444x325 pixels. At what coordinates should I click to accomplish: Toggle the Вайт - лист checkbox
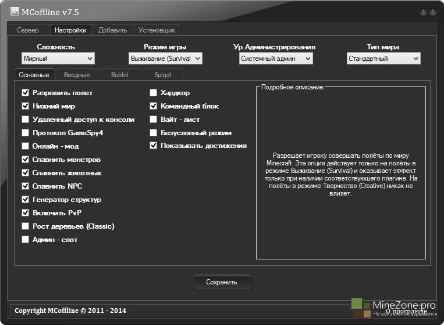(154, 120)
